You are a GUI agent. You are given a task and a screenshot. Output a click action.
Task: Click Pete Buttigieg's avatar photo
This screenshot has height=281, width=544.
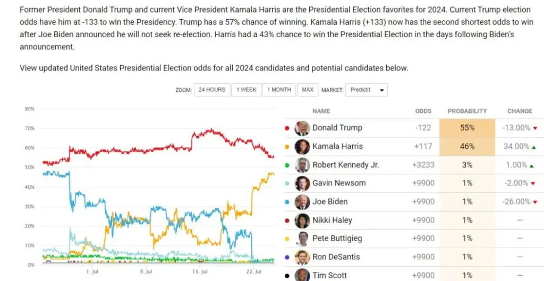[x=302, y=239]
